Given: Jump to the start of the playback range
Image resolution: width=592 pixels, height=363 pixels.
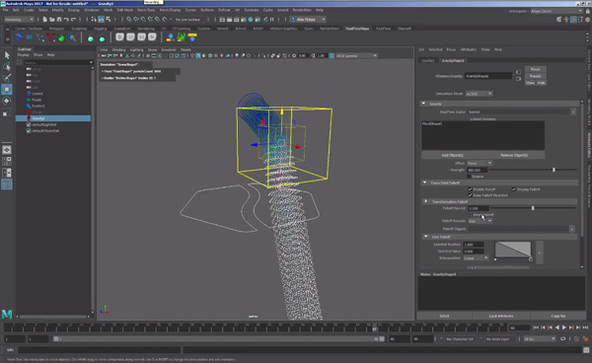Looking at the screenshot, I should (536, 327).
